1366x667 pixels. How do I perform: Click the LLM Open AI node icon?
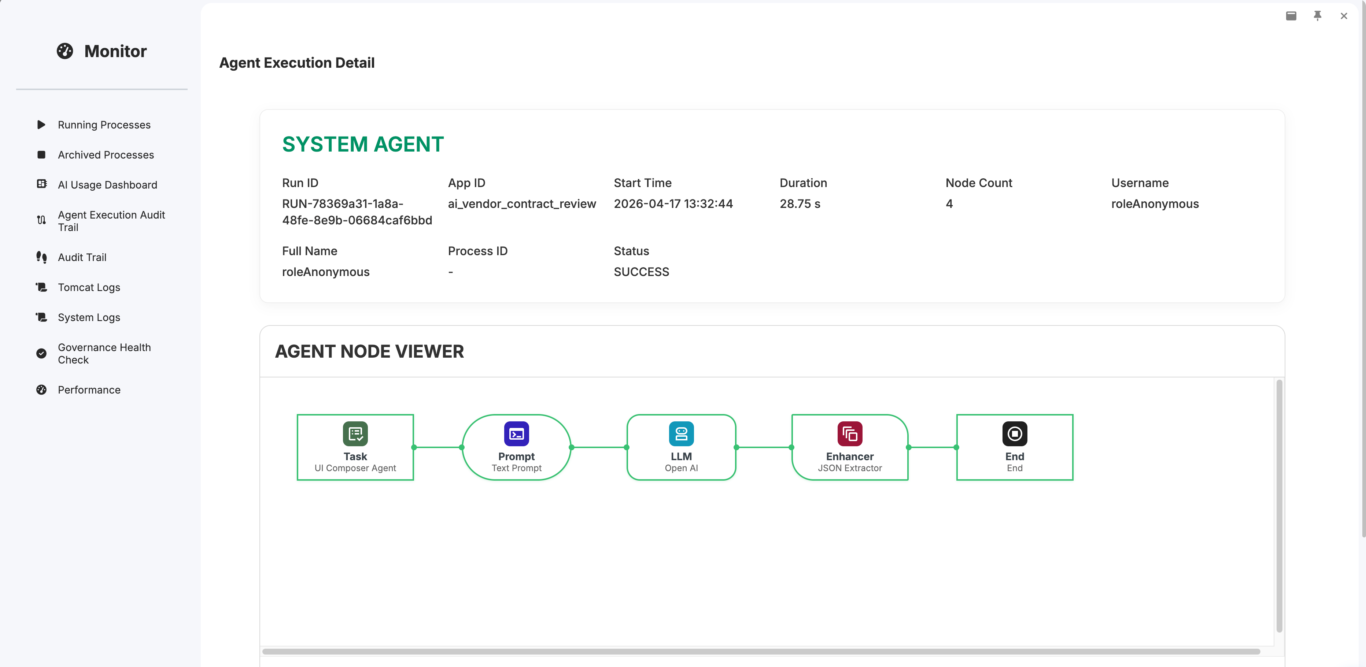click(681, 434)
